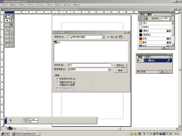This screenshot has height=136, width=182.
Task: Click the volume speaker icon in system tray
Action: (x=151, y=134)
